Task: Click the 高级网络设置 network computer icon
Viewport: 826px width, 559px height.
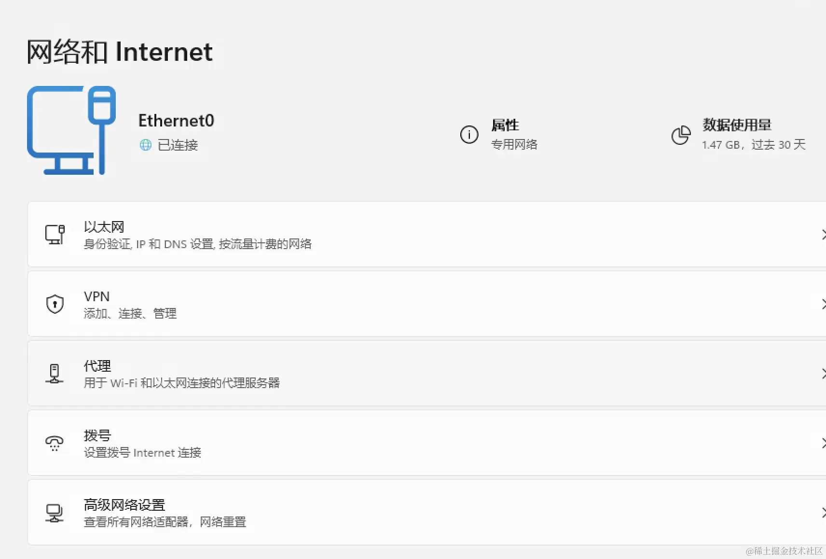Action: pos(55,513)
